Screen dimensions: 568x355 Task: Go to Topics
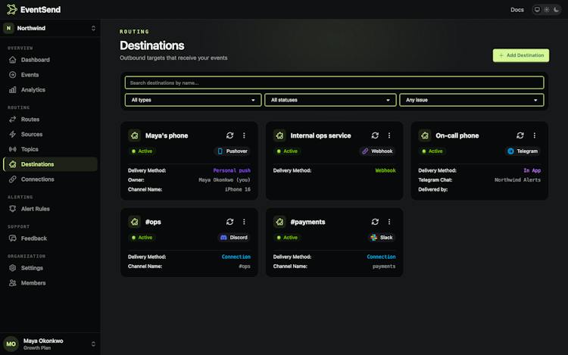[x=50, y=149]
